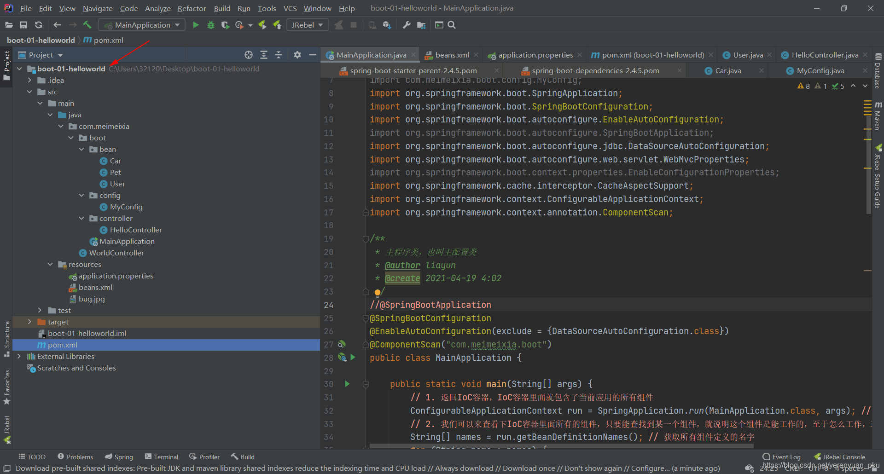This screenshot has width=884, height=474.
Task: Fold the Javadoc comment at line 19
Action: coord(366,239)
